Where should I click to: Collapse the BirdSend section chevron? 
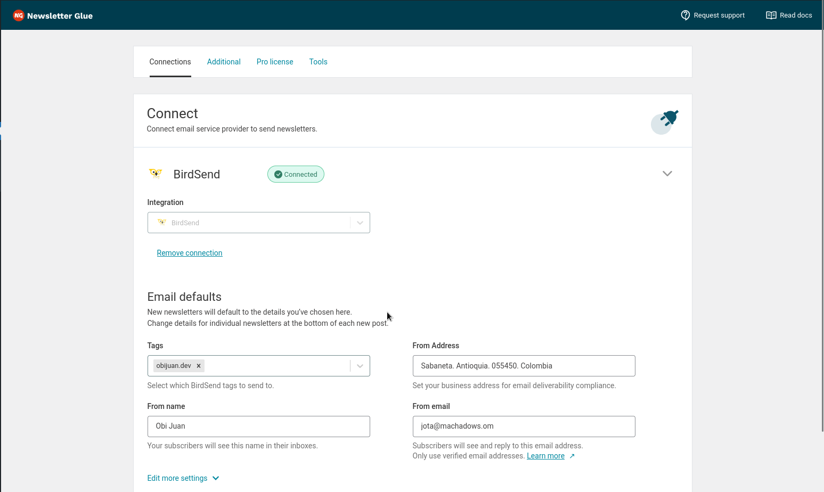click(667, 174)
